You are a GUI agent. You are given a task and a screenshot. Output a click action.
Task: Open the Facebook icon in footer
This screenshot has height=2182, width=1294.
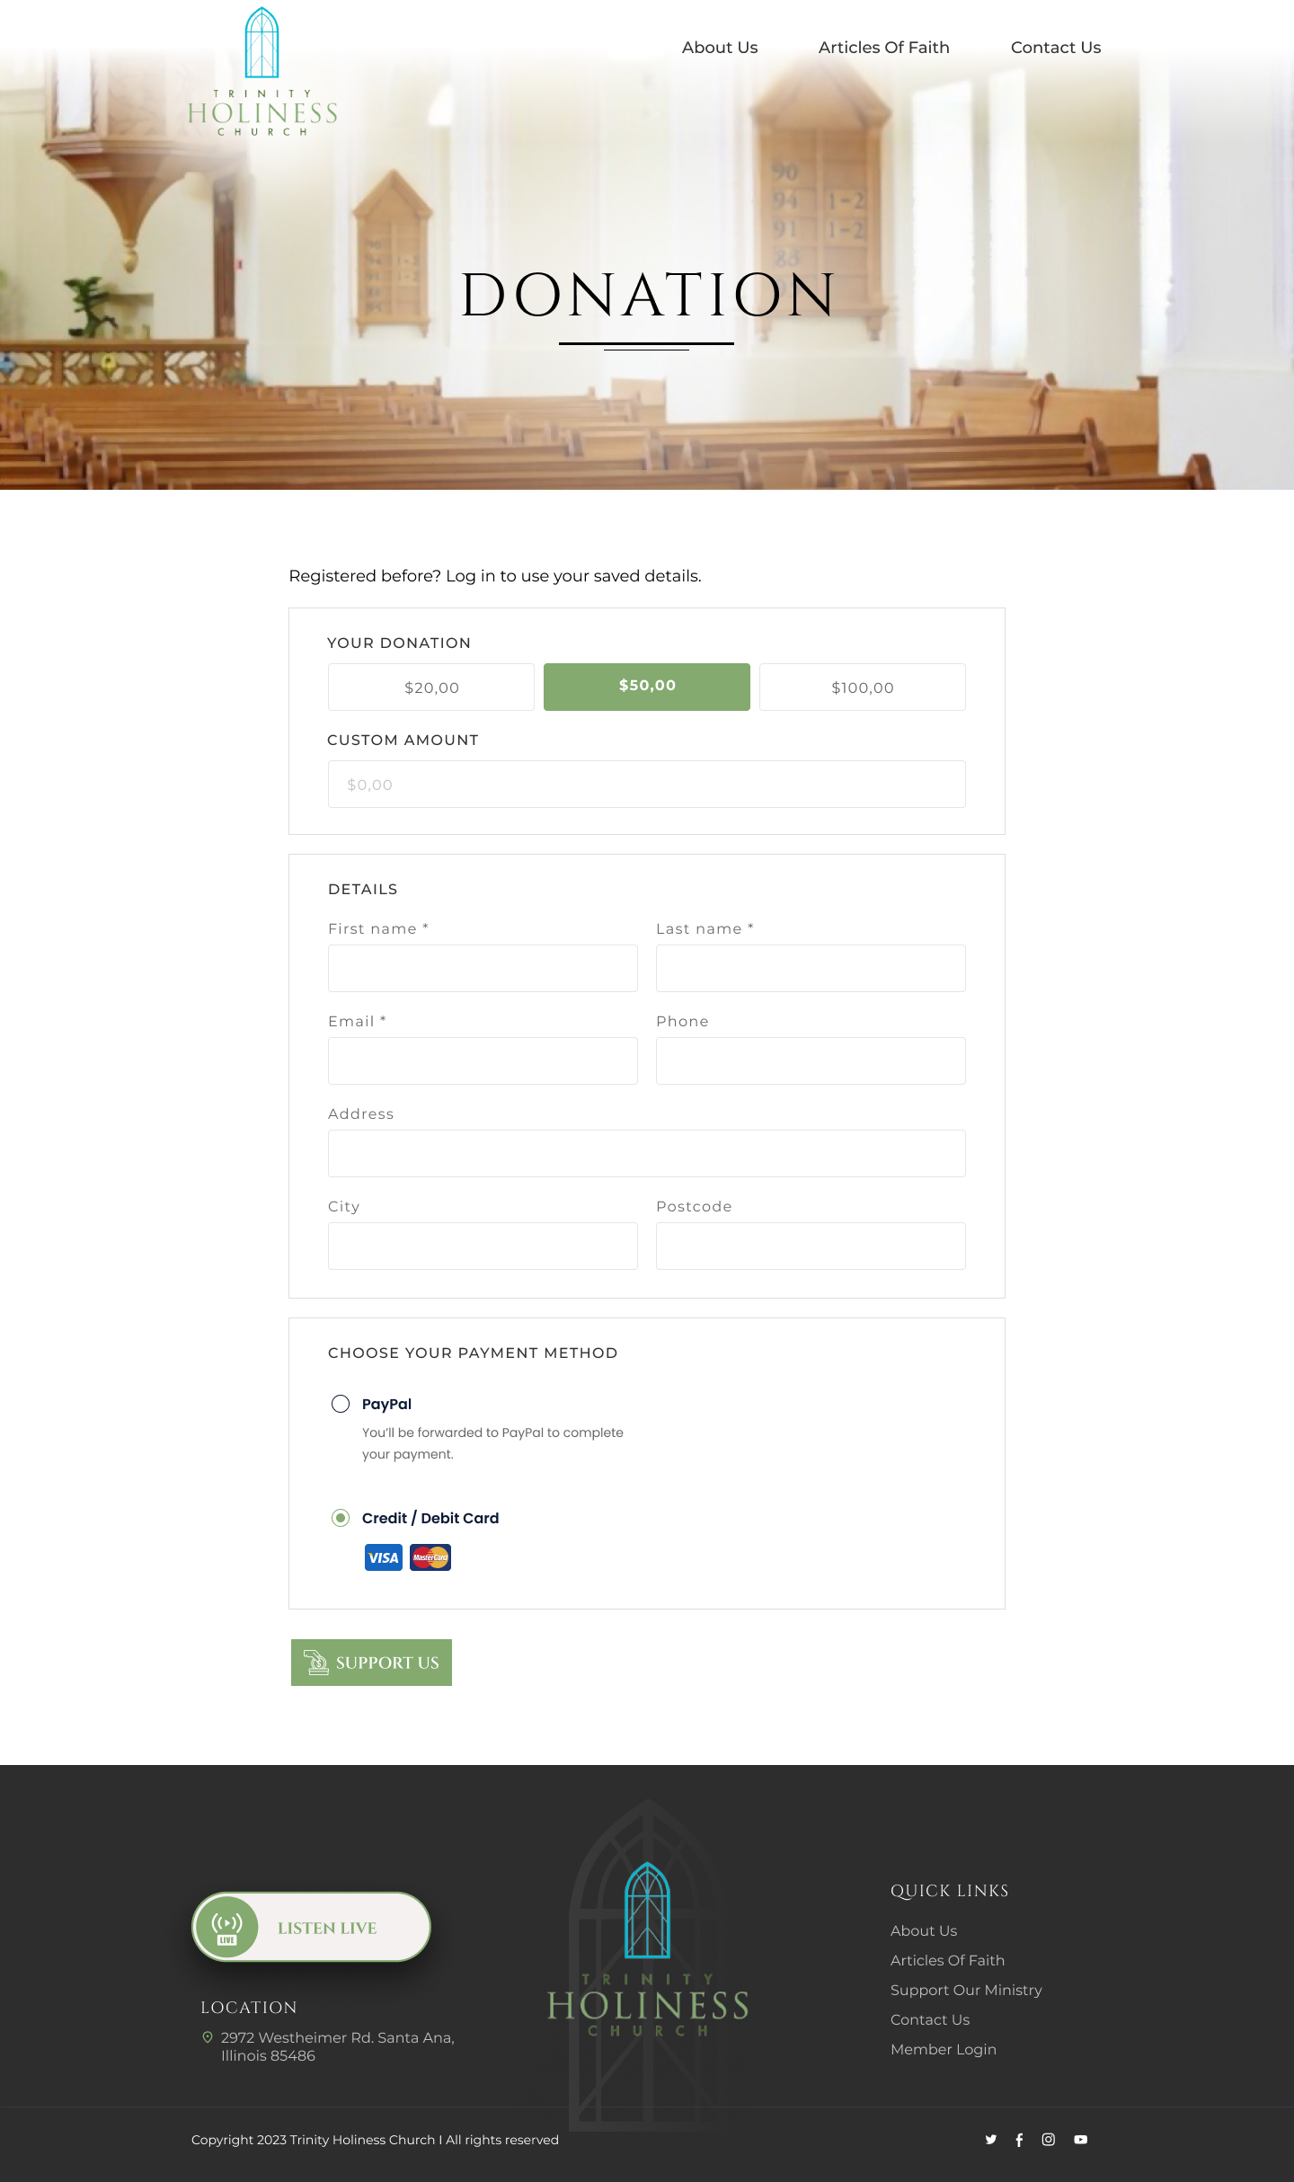pos(1019,2140)
